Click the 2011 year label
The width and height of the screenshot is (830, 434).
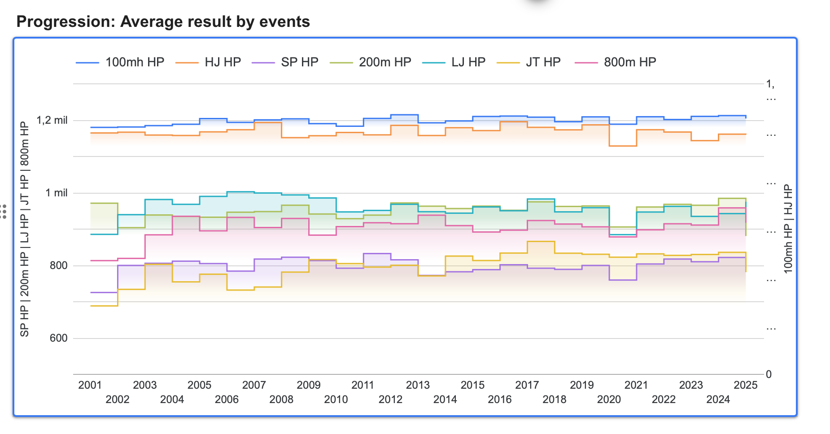(363, 385)
